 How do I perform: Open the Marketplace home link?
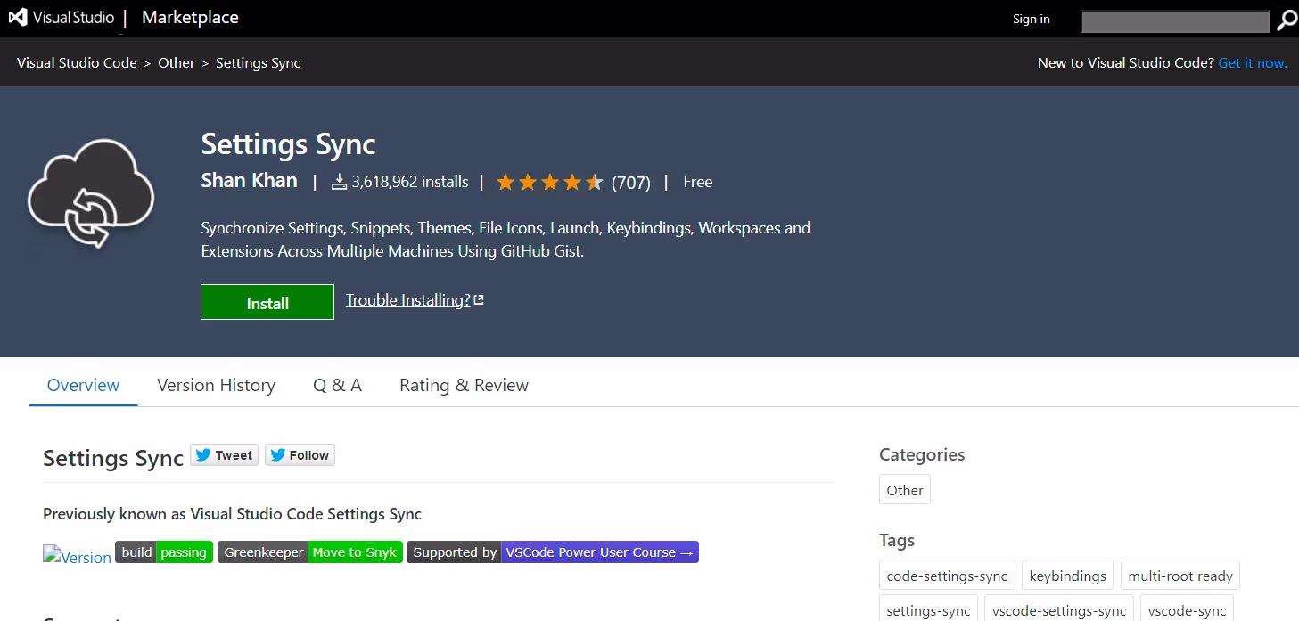coord(190,18)
